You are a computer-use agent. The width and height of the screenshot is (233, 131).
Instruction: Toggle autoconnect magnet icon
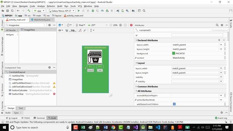[67, 31]
